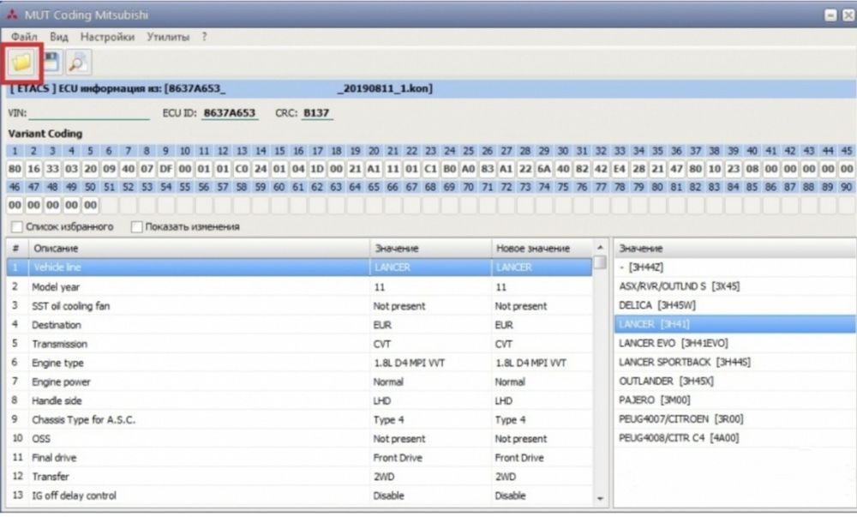Select the Transmission row
Image resolution: width=857 pixels, height=517 pixels.
tap(299, 344)
